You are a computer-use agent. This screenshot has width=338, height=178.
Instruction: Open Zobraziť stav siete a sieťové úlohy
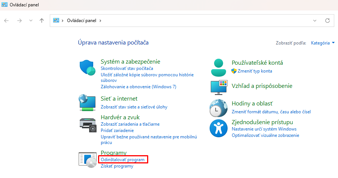tap(134, 107)
